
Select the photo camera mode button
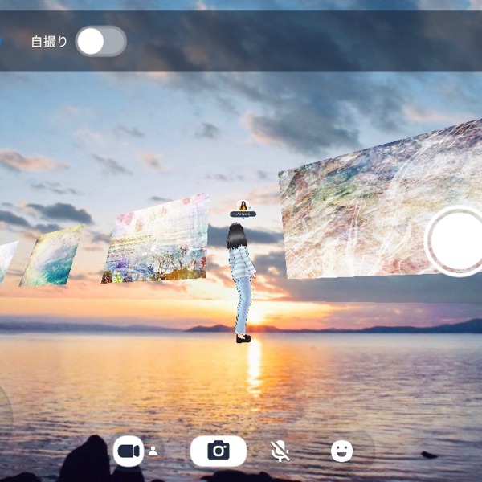[219, 451]
